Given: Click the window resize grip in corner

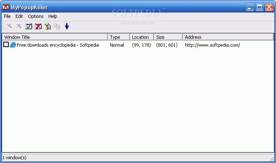Looking at the screenshot, I should coord(272,158).
